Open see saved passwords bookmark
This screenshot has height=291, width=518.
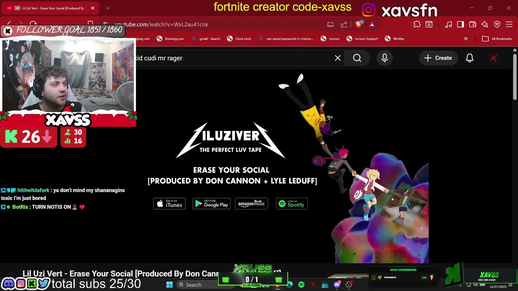[286, 39]
